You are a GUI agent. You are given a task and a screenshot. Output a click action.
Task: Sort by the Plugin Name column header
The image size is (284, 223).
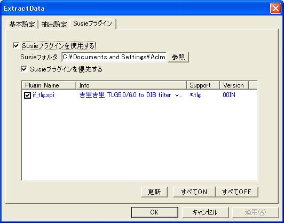[49, 85]
